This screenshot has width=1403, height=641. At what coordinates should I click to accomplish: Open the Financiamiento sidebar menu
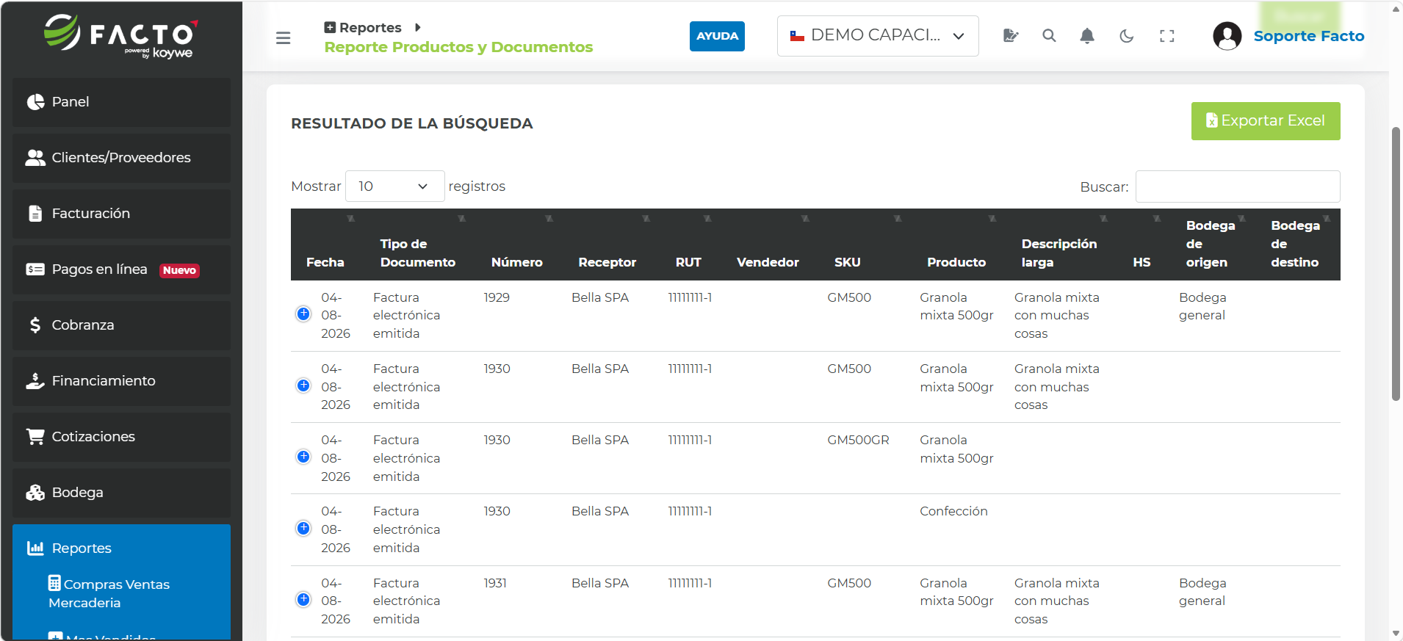pos(121,381)
